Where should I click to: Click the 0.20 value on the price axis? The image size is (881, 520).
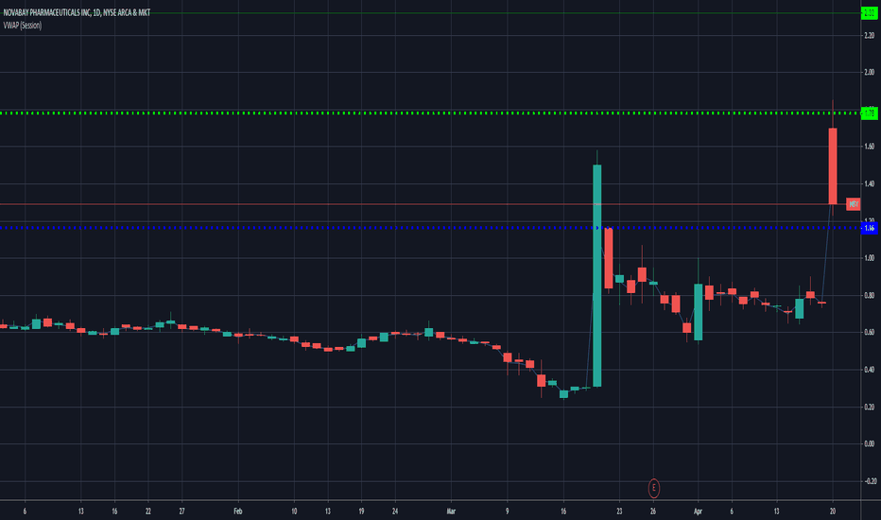[870, 407]
